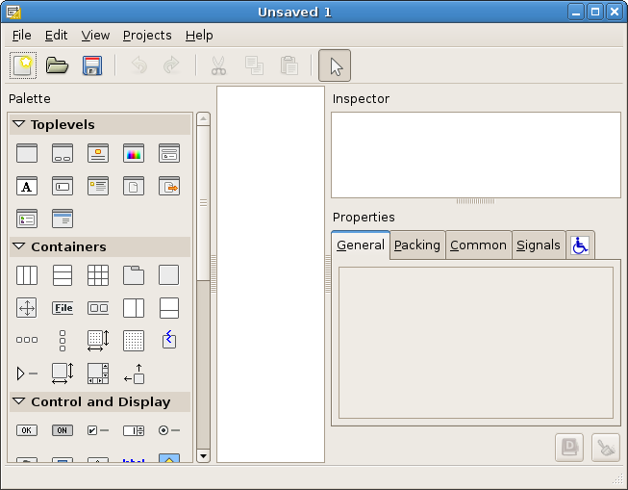This screenshot has width=628, height=490.
Task: Select the Horizontal Button Box widget
Action: coord(27,340)
